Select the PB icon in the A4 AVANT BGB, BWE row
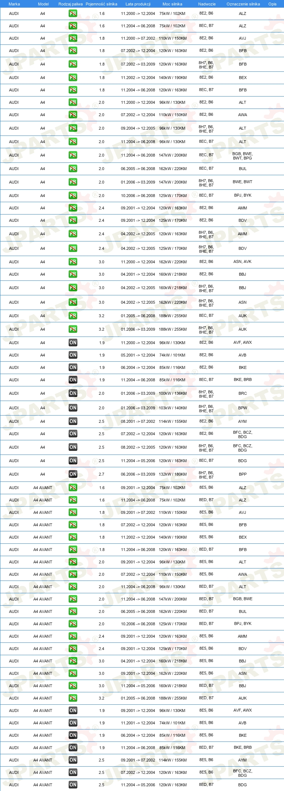 [73, 599]
